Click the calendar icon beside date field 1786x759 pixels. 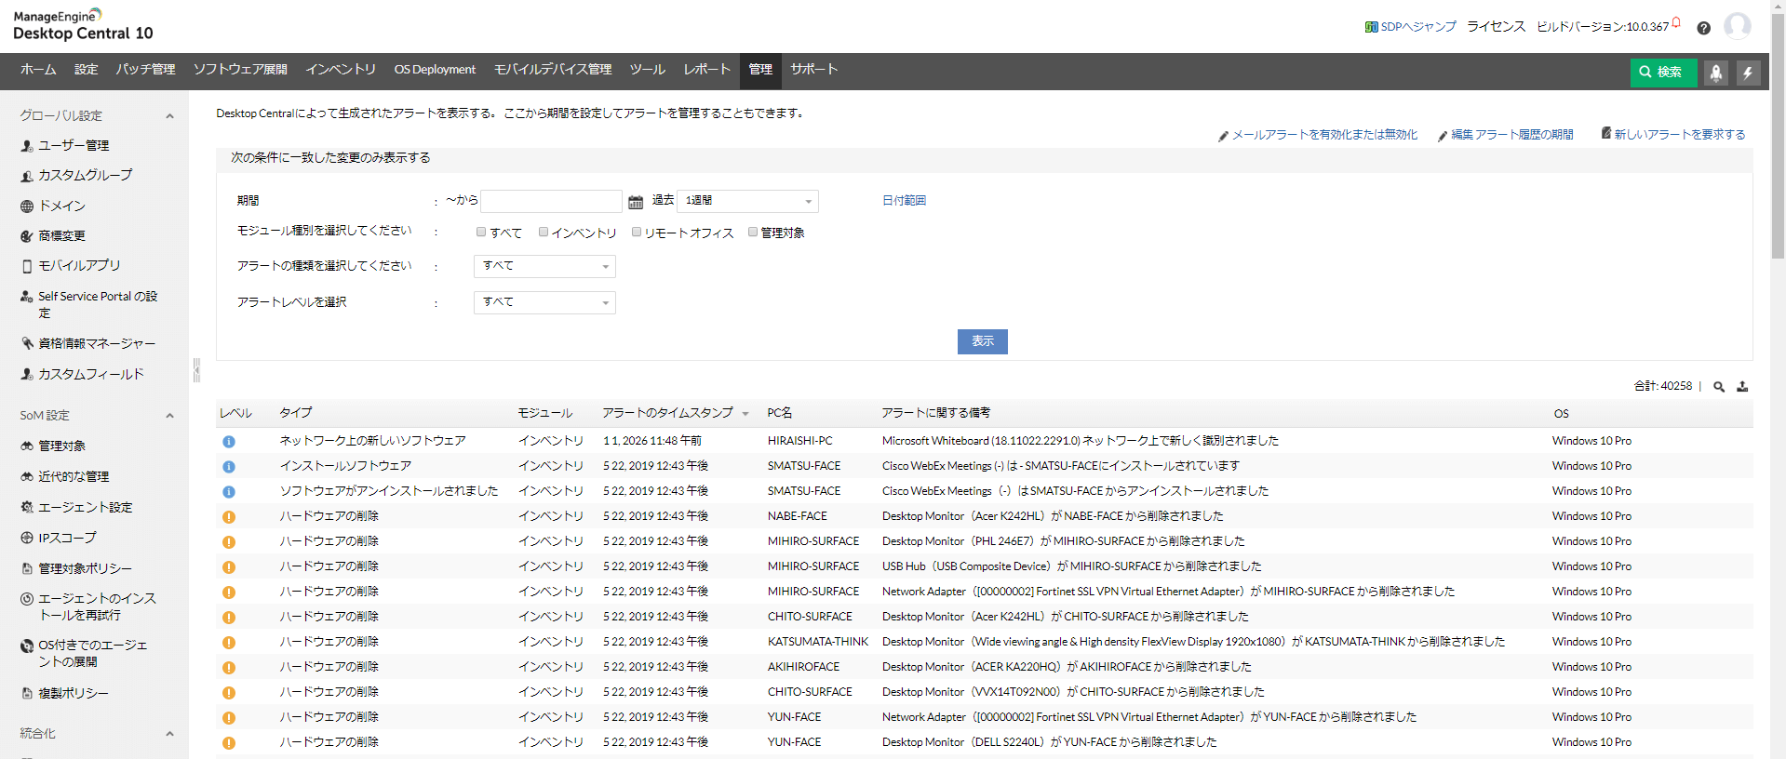tap(636, 202)
